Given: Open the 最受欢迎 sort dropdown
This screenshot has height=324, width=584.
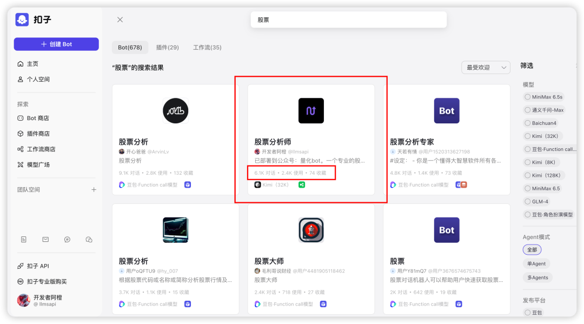Looking at the screenshot, I should point(486,68).
